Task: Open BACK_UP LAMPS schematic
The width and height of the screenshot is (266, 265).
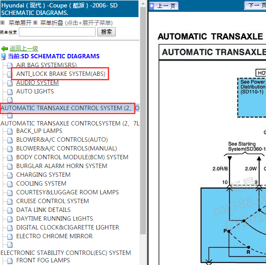Action: (39, 131)
